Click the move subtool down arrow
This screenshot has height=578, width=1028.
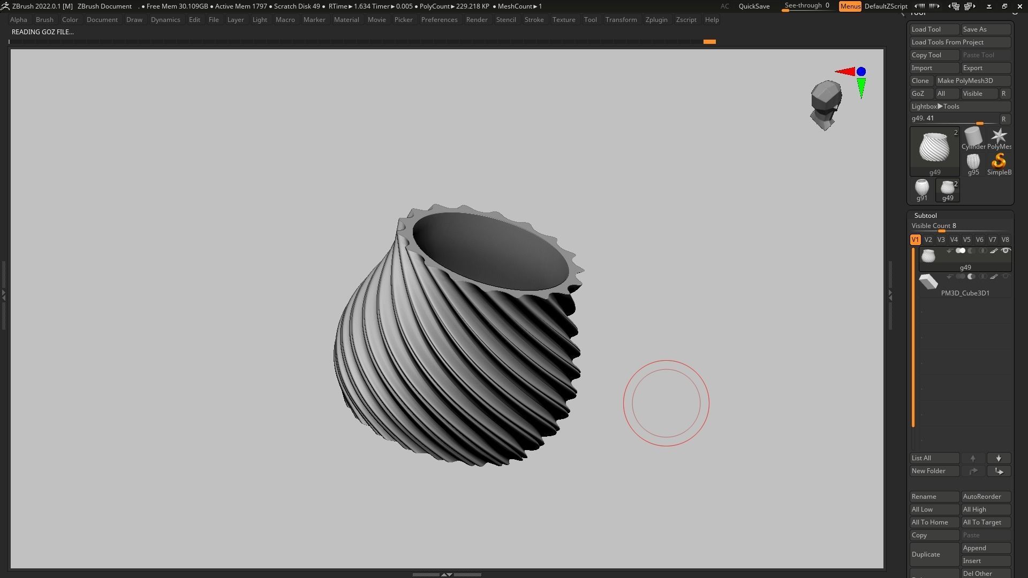[x=999, y=458]
